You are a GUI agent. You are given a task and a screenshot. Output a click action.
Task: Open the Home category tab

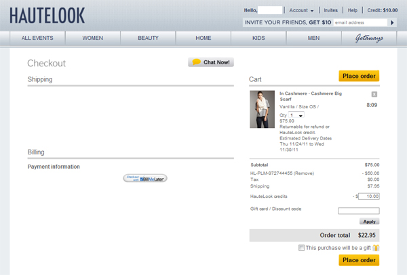click(203, 38)
